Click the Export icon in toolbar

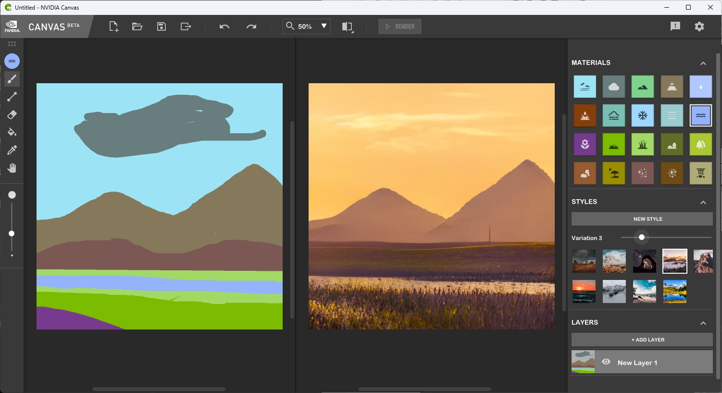(186, 26)
